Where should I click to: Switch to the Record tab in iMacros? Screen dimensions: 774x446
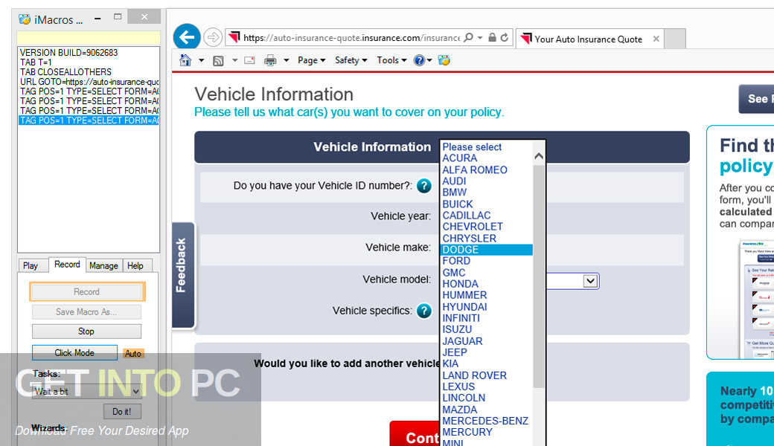tap(67, 265)
